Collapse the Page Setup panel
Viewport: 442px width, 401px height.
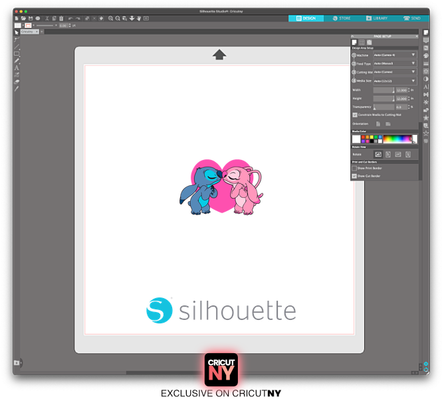(352, 37)
